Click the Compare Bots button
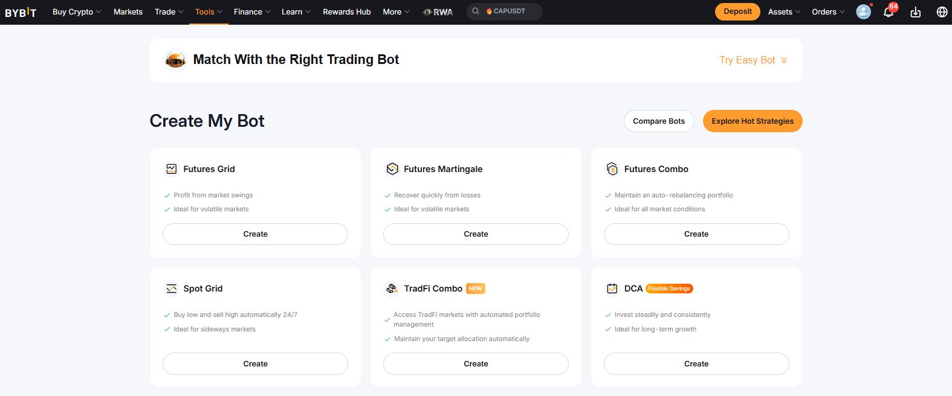 coord(659,121)
